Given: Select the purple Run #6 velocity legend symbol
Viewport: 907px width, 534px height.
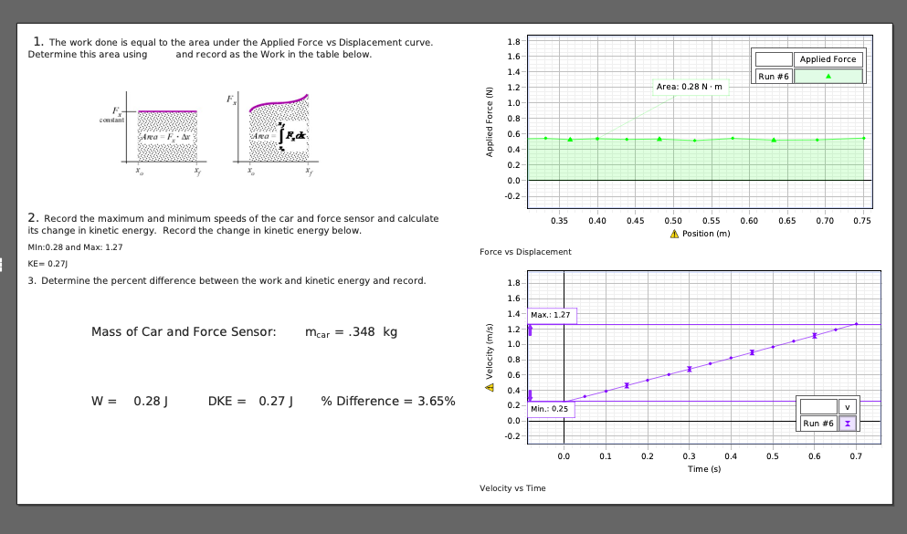Looking at the screenshot, I should [x=848, y=424].
